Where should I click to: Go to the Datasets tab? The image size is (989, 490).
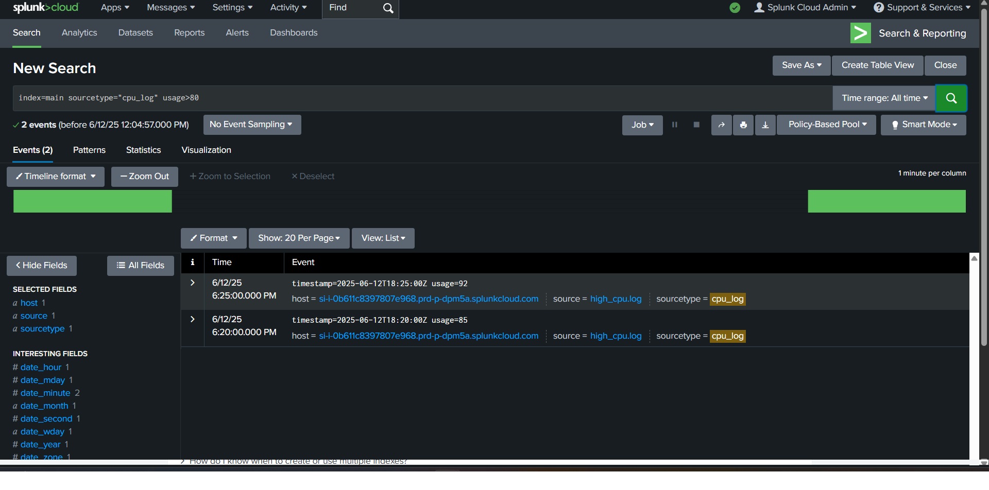(135, 33)
